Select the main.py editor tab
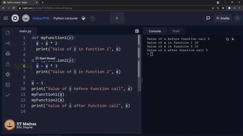The width and height of the screenshot is (243, 136). click(x=25, y=31)
